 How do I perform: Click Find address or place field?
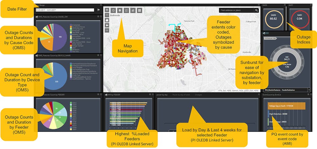[236, 10]
